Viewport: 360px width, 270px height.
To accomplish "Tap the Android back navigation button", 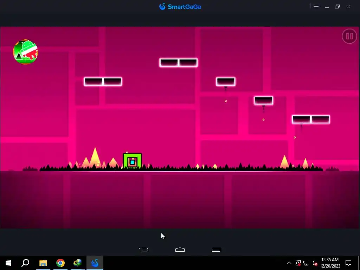I will click(143, 250).
